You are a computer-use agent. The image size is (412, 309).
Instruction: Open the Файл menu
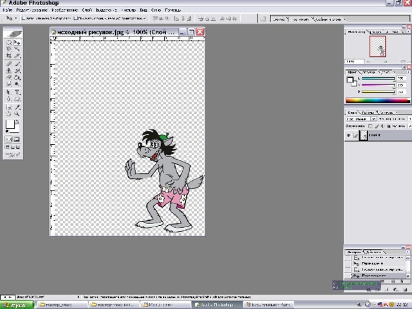(x=7, y=10)
